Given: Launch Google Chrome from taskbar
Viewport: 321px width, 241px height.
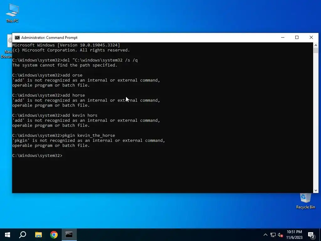Looking at the screenshot, I should click(54, 235).
